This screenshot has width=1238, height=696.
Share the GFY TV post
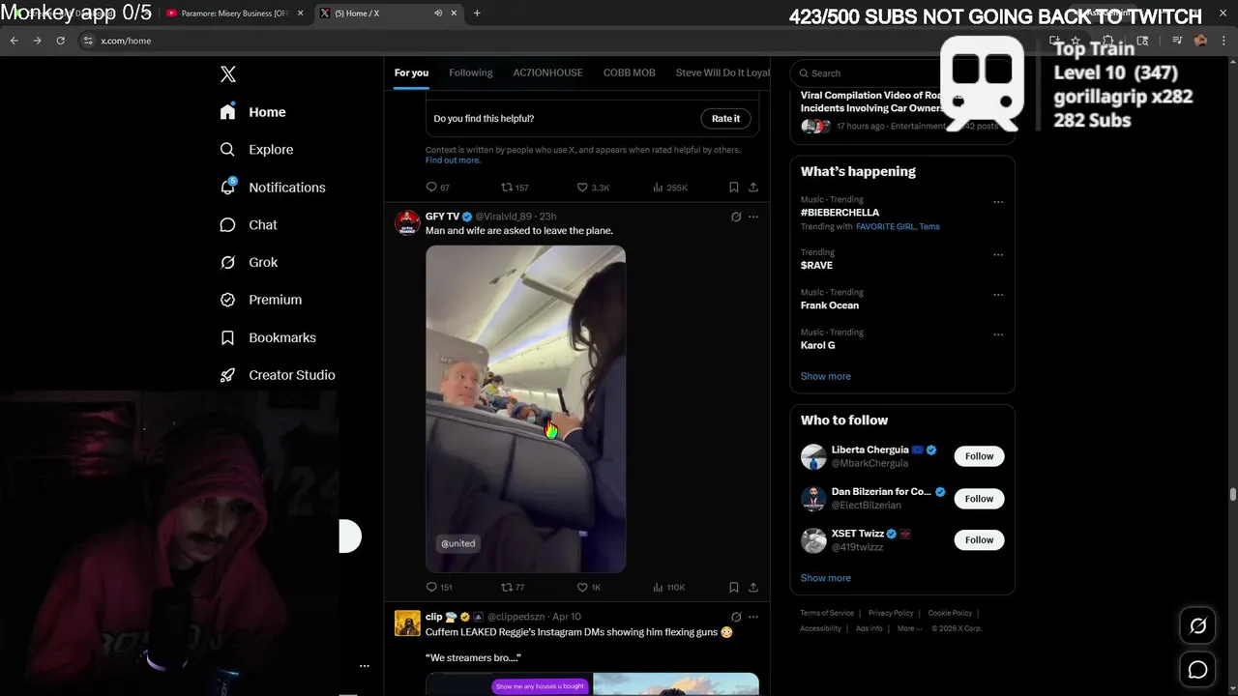753,587
